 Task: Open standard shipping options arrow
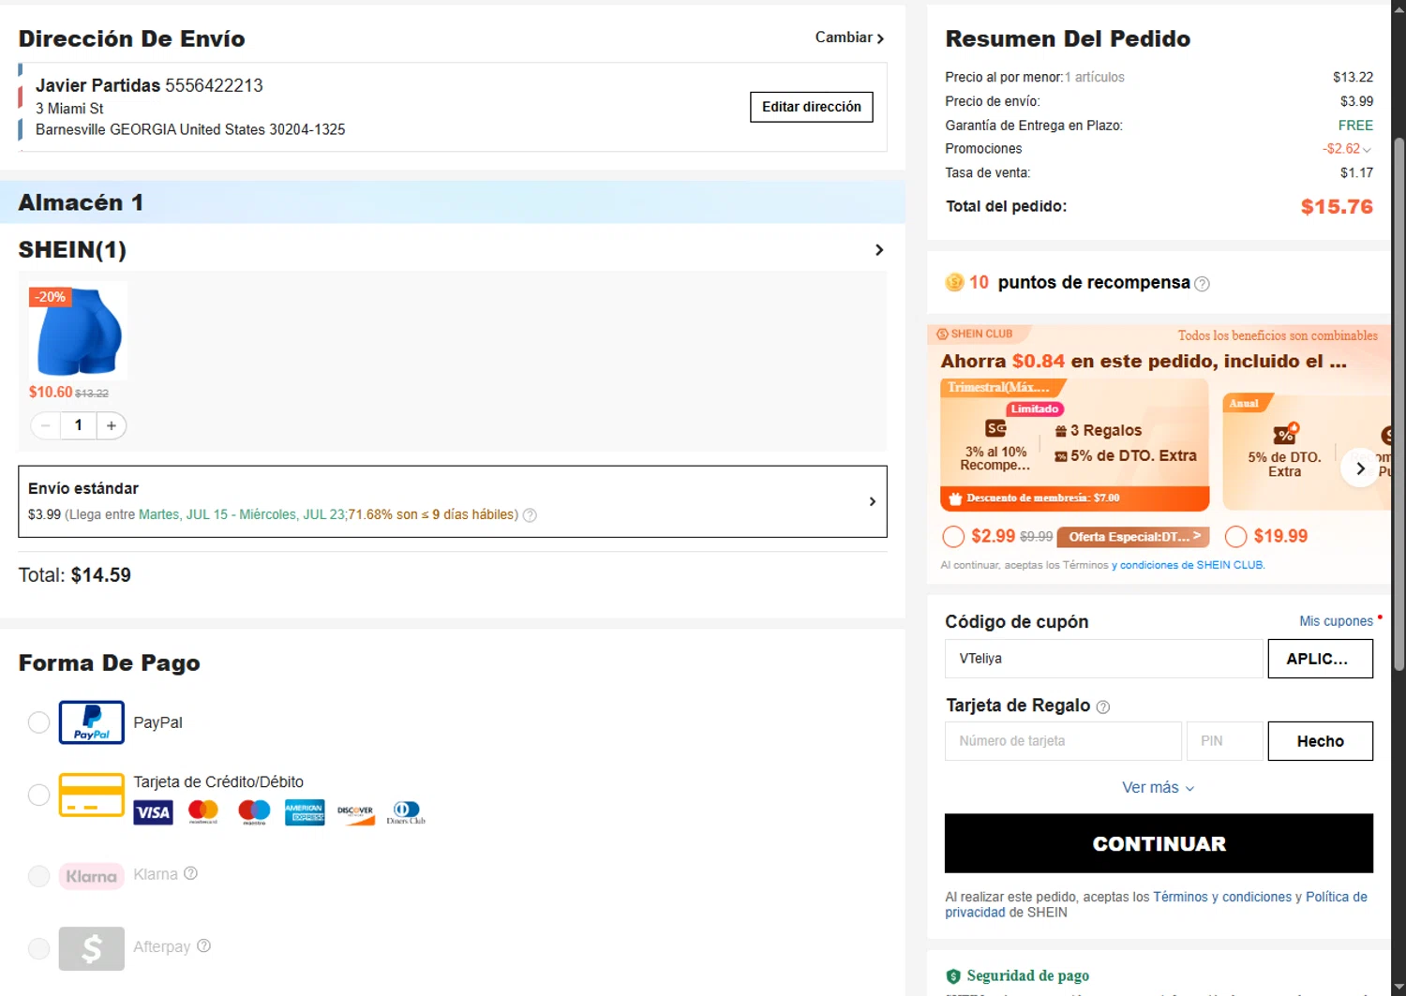[872, 501]
